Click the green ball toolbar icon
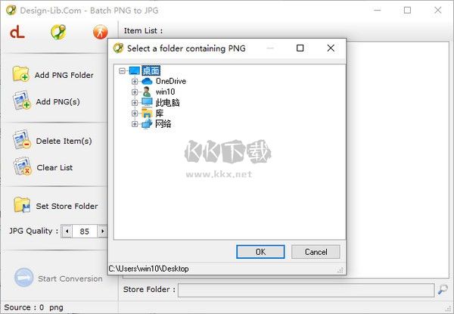Image resolution: width=454 pixels, height=314 pixels. click(58, 32)
